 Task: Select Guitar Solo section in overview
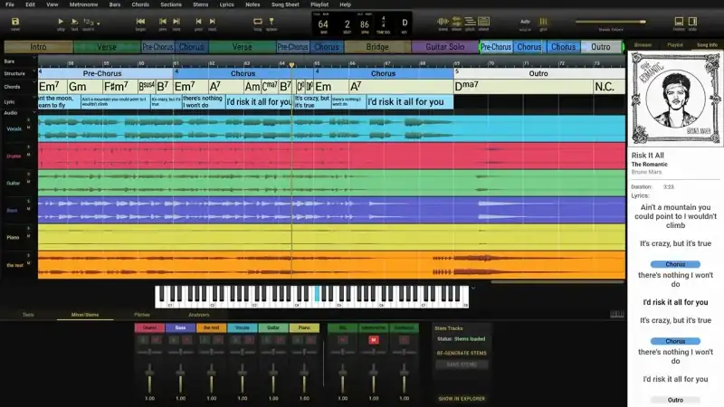tap(444, 47)
